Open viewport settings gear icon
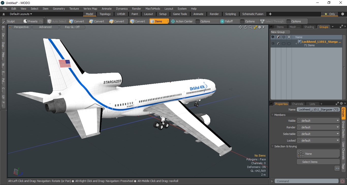The height and width of the screenshot is (185, 347). pos(260,27)
